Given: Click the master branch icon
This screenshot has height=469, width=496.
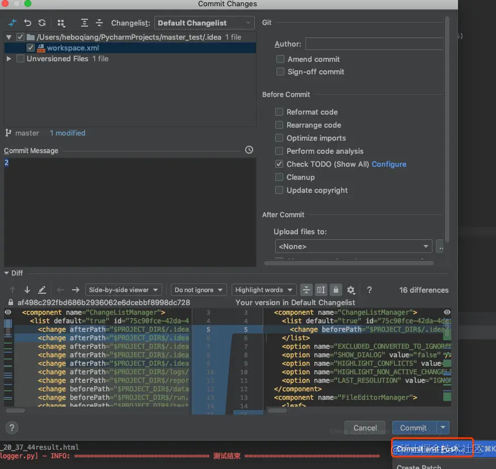Looking at the screenshot, I should (x=8, y=133).
